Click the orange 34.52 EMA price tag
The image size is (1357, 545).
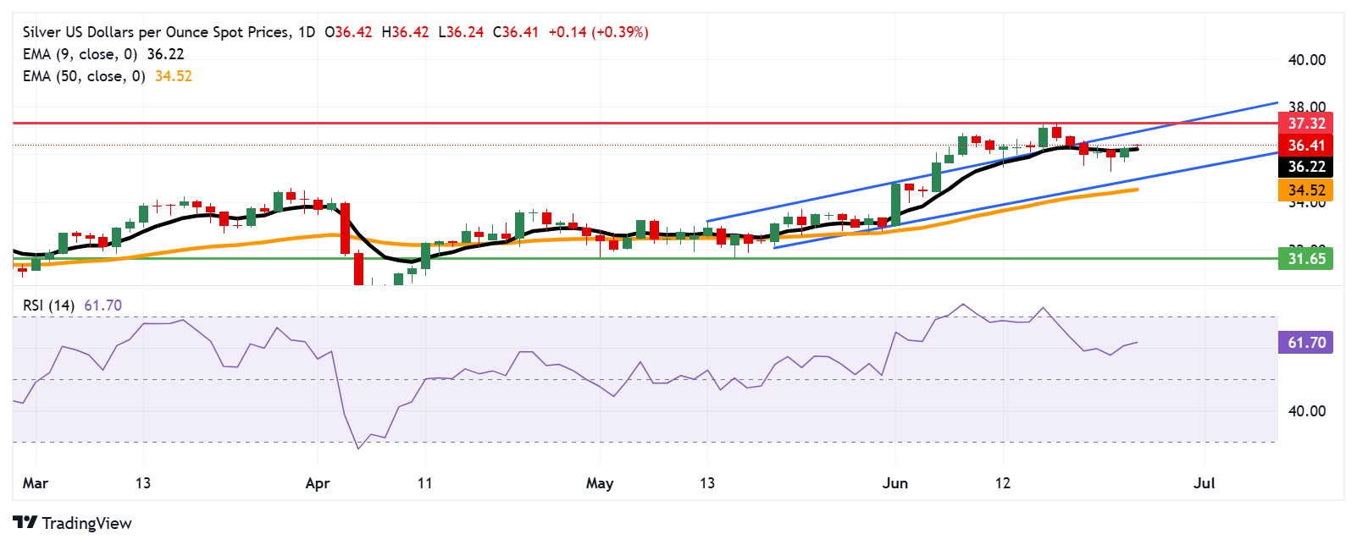pos(1305,190)
